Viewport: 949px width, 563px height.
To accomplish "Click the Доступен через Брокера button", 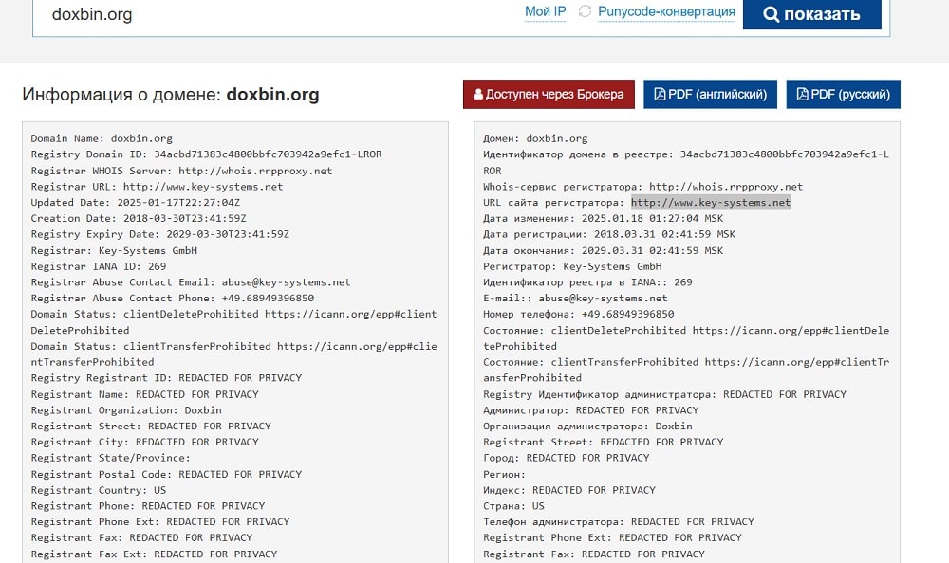I will [x=549, y=95].
